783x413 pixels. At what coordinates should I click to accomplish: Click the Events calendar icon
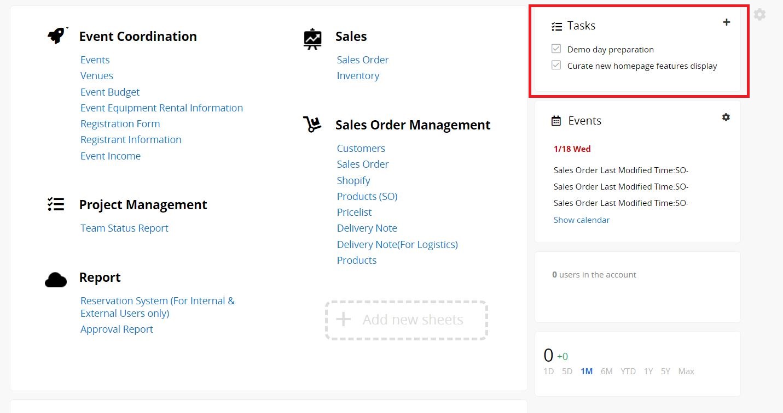click(x=556, y=121)
